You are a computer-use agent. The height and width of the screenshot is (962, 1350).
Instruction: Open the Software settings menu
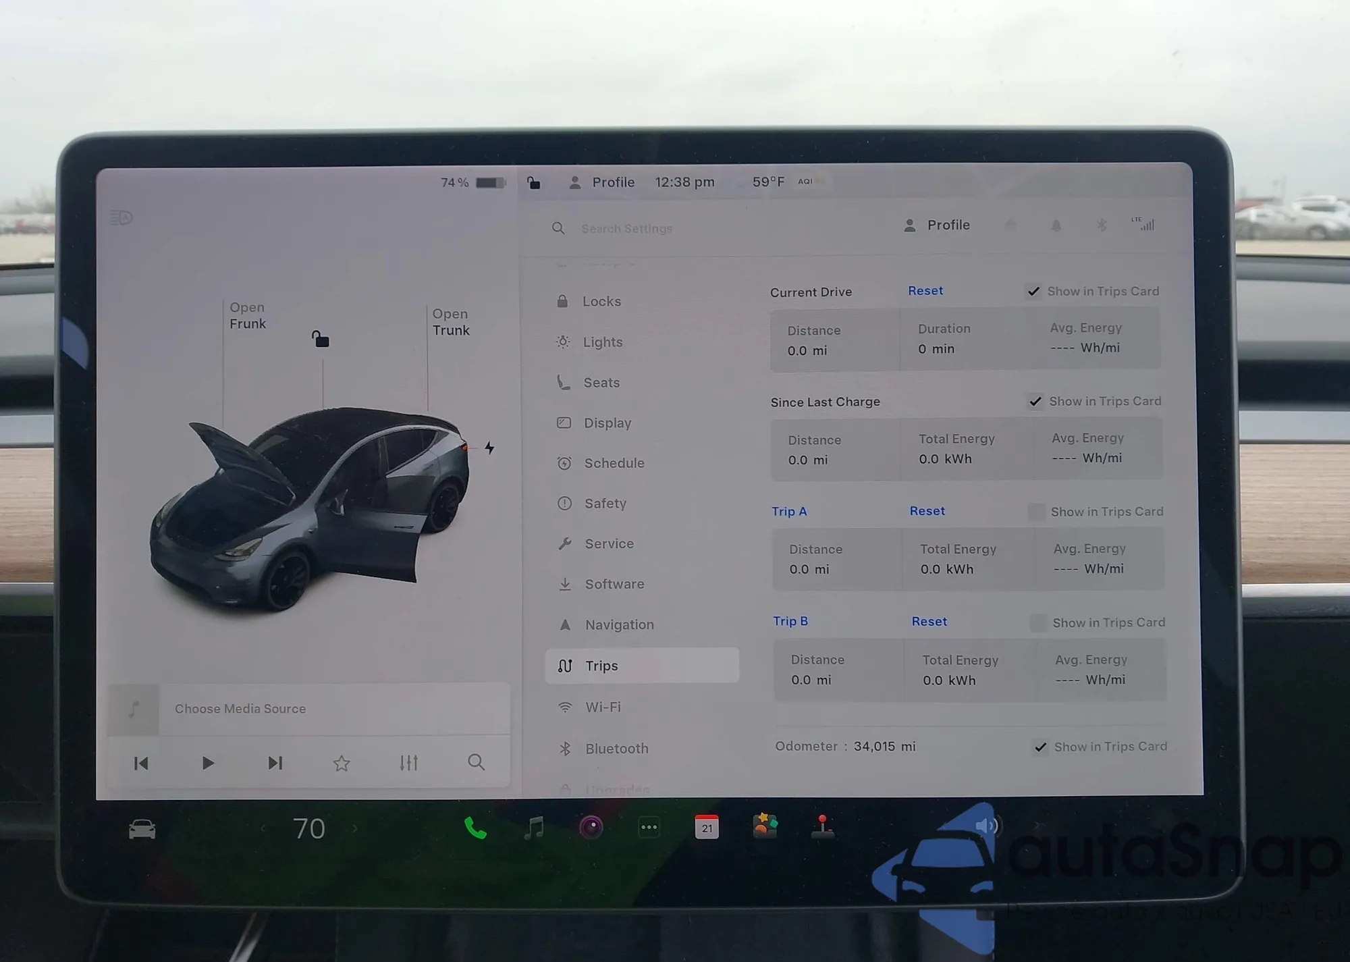coord(614,584)
